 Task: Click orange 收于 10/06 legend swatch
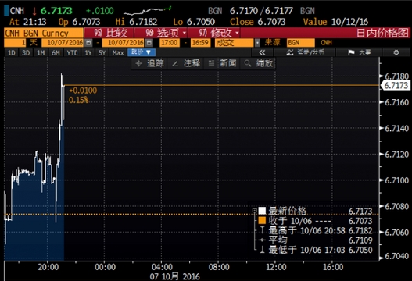262,220
